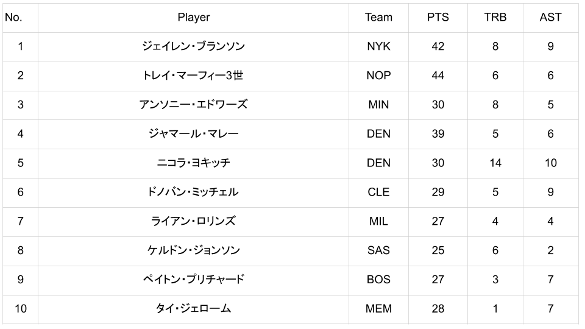Select the AST column header
This screenshot has height=329, width=585.
pyautogui.click(x=550, y=17)
